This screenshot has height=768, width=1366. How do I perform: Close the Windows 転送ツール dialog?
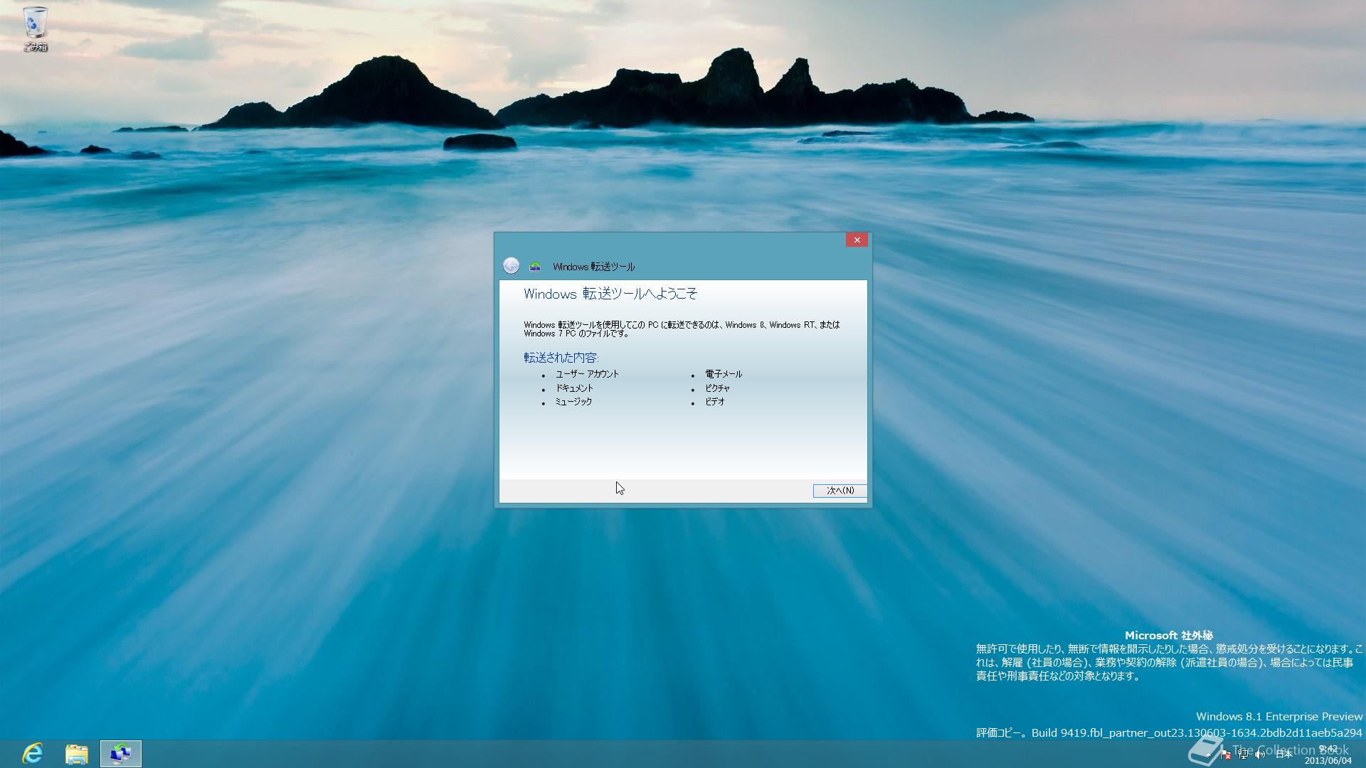pos(857,240)
